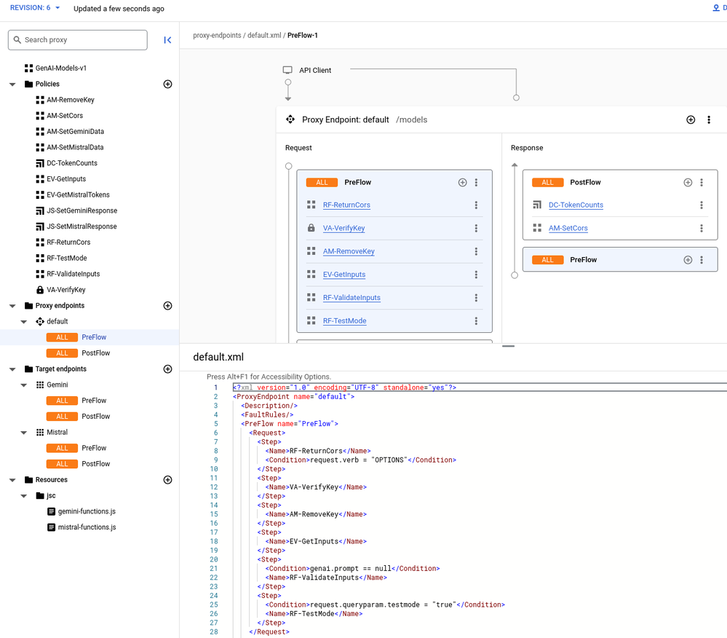Click the default.xml breadcrumb segment
The width and height of the screenshot is (727, 638).
click(x=264, y=35)
